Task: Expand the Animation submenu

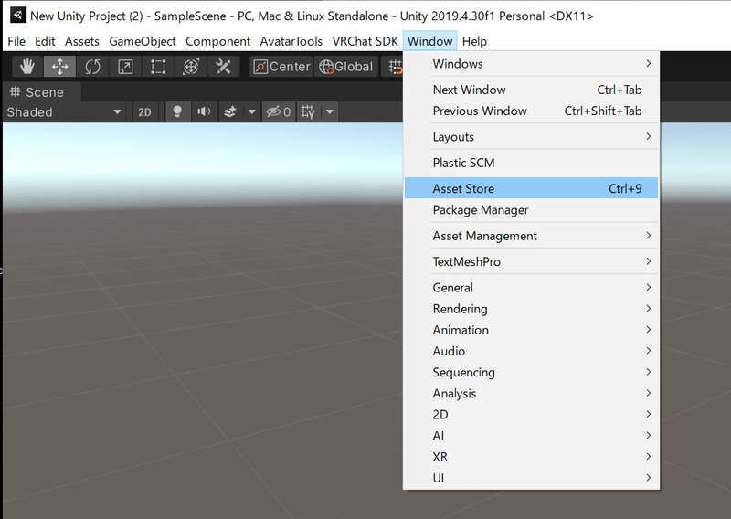Action: point(532,330)
